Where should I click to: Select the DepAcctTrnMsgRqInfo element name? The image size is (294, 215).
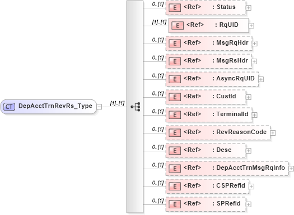click(251, 168)
